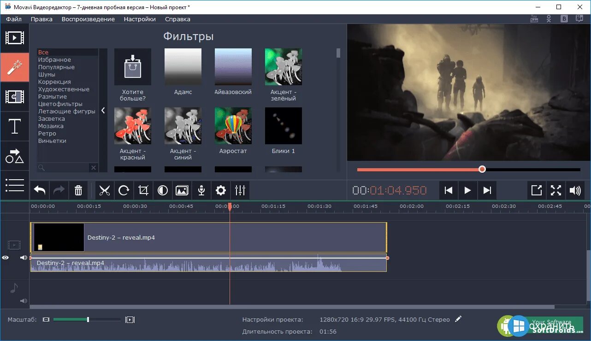The image size is (591, 341).
Task: Open the Настройки menu
Action: (x=140, y=19)
